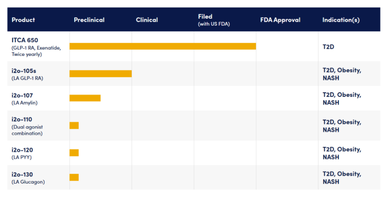387x202 pixels.
Task: Select the i2o-107 progress bar
Action: pos(85,98)
